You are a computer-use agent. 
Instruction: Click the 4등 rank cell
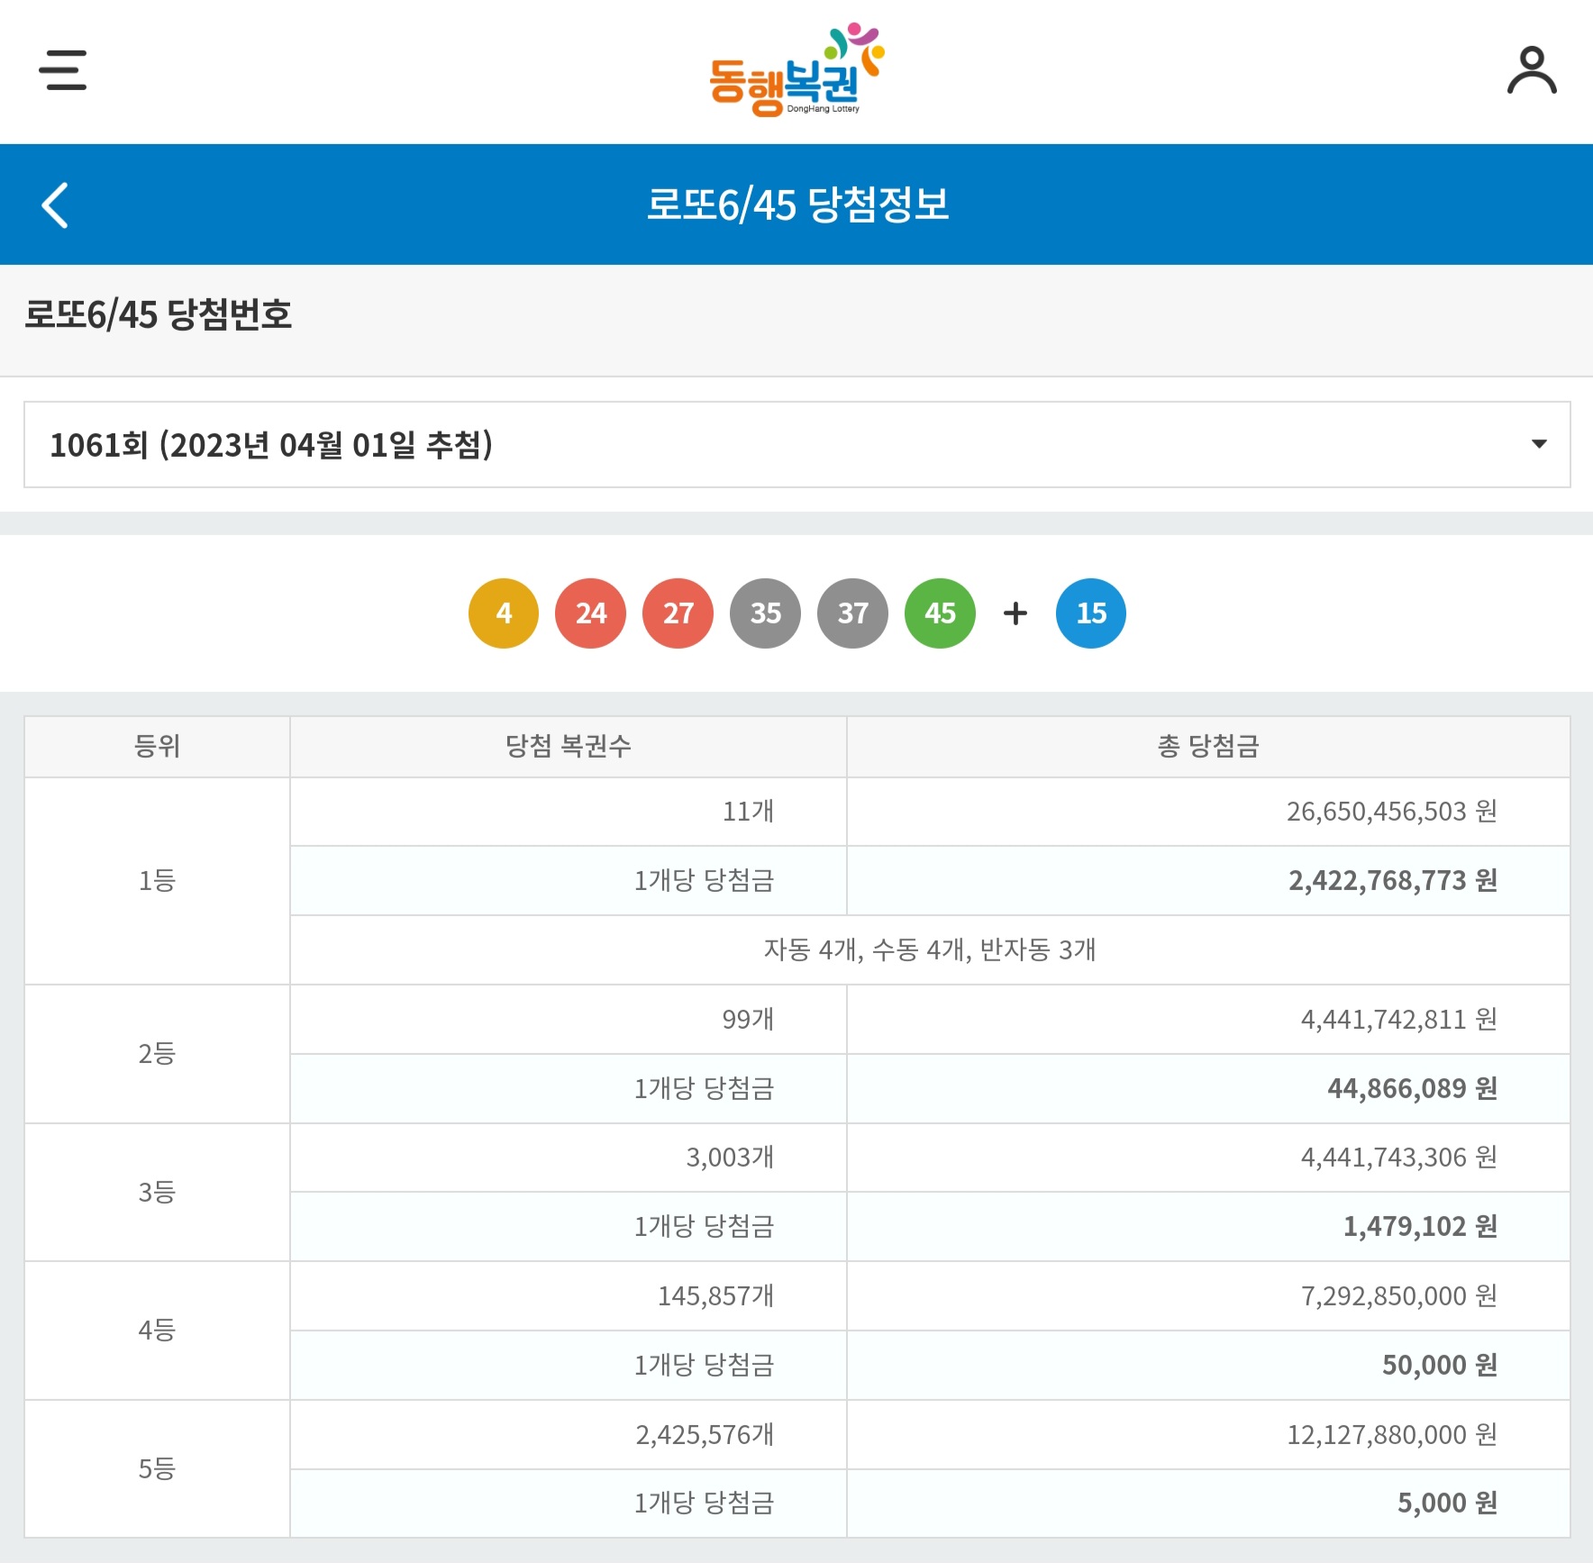point(157,1331)
